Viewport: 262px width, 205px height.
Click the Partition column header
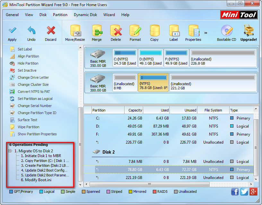tap(108, 110)
